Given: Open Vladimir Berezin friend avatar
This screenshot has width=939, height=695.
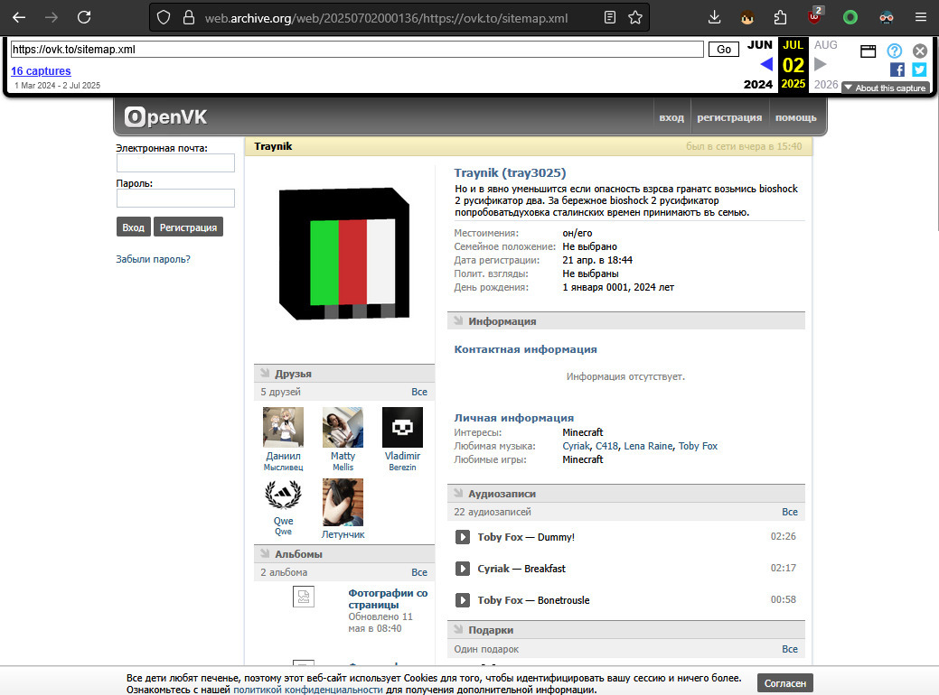Looking at the screenshot, I should pos(402,427).
